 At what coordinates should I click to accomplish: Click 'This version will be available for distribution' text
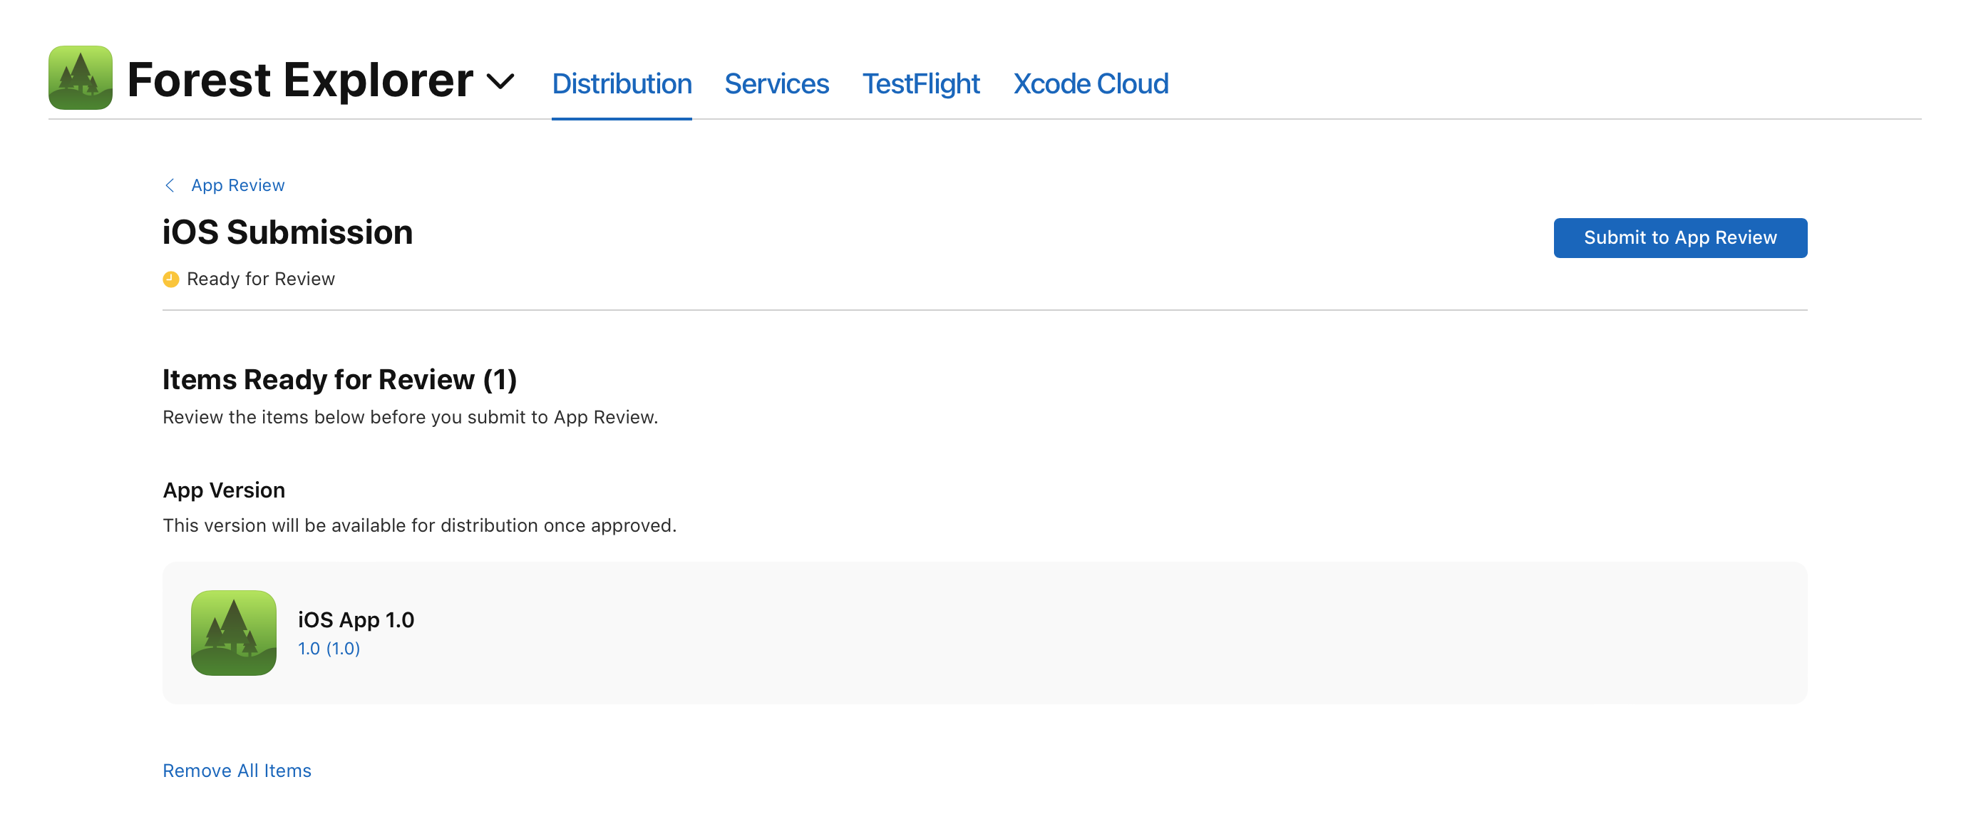419,526
